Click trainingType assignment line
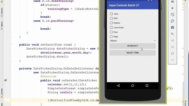 [x=73, y=9]
